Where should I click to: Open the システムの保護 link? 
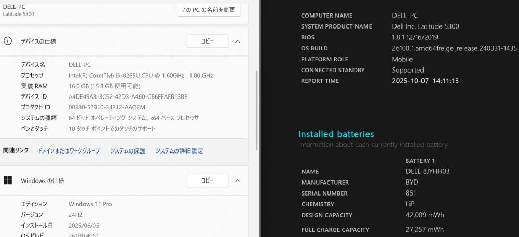pyautogui.click(x=128, y=151)
